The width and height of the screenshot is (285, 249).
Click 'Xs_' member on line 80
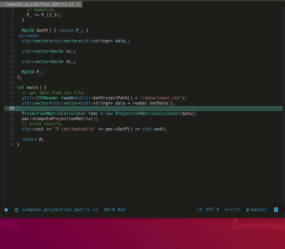pos(70,62)
